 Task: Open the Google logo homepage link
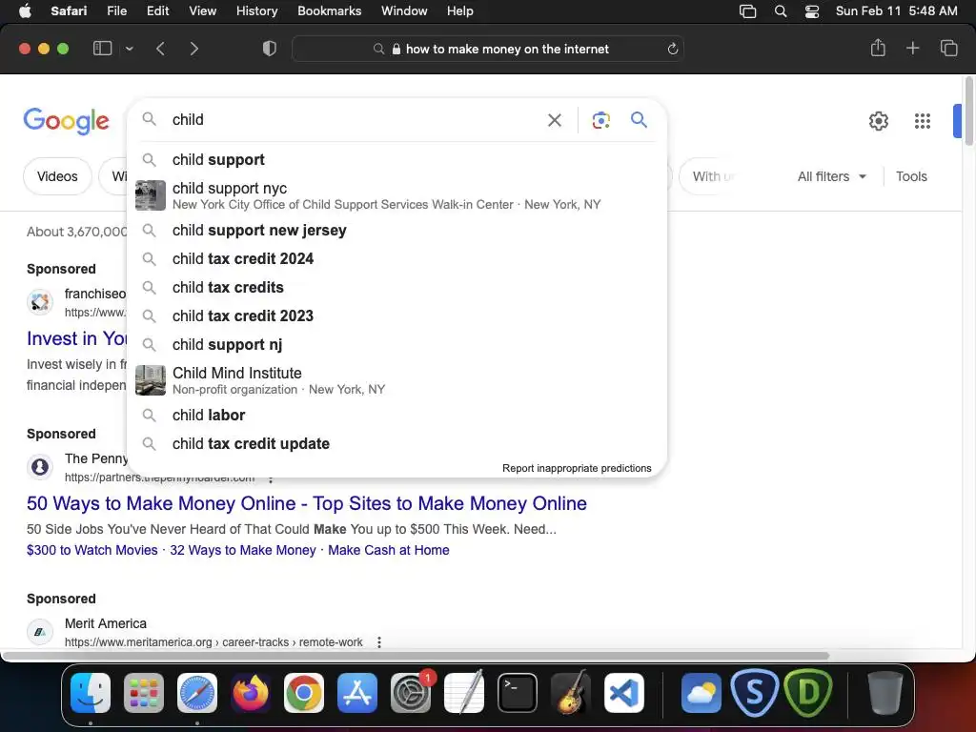pos(66,121)
